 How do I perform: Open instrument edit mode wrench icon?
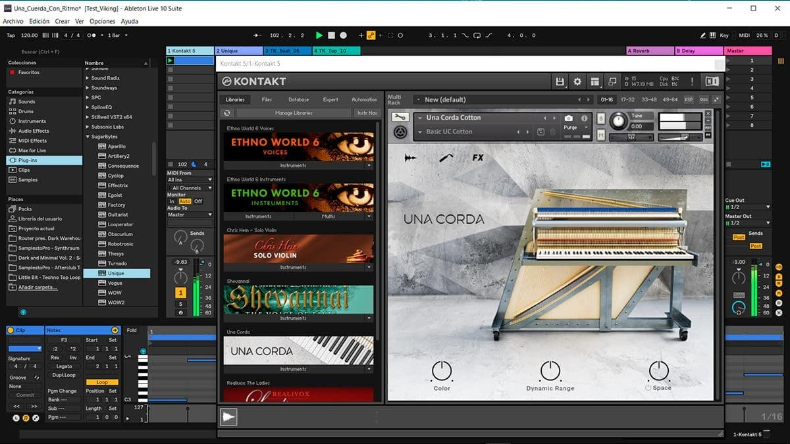tap(400, 117)
